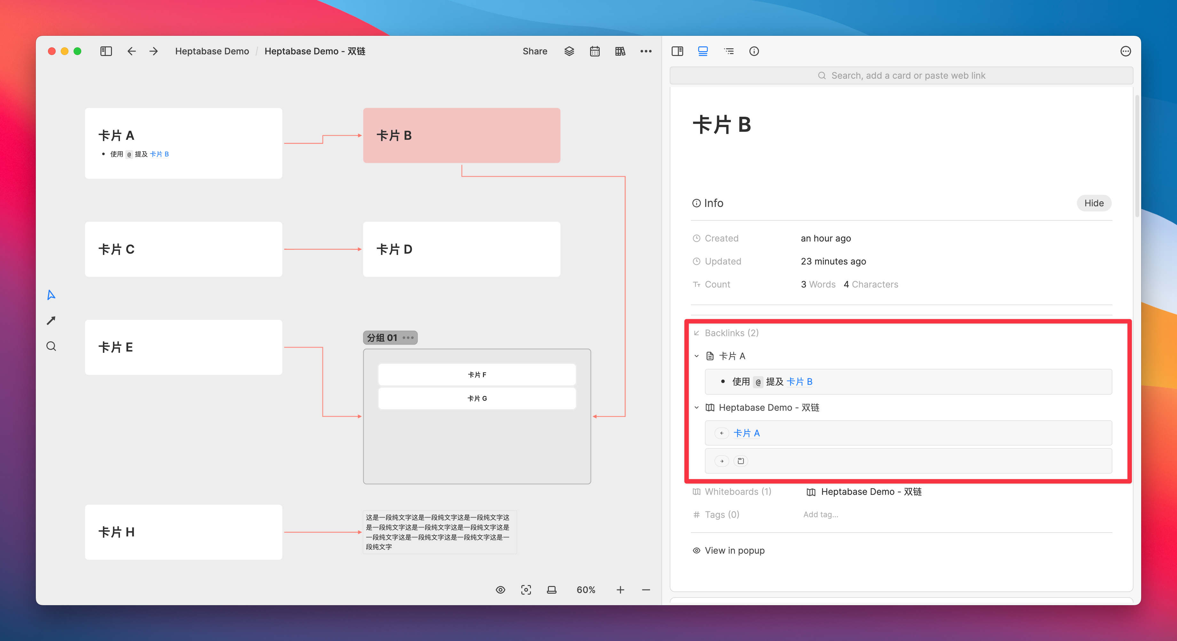Open Heptabase Demo - 双链 in Whiteboards row
This screenshot has height=641, width=1177.
click(x=864, y=492)
